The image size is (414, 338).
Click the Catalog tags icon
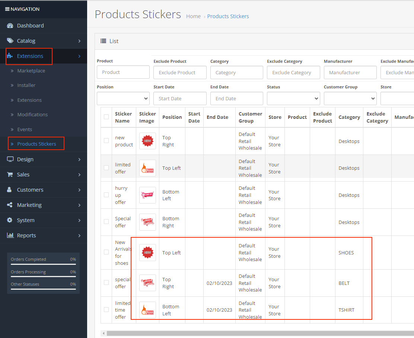coord(10,40)
